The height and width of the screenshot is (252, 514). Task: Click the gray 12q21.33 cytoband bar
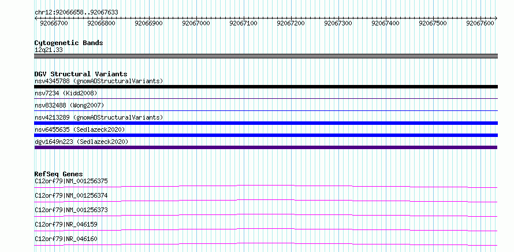coord(266,56)
